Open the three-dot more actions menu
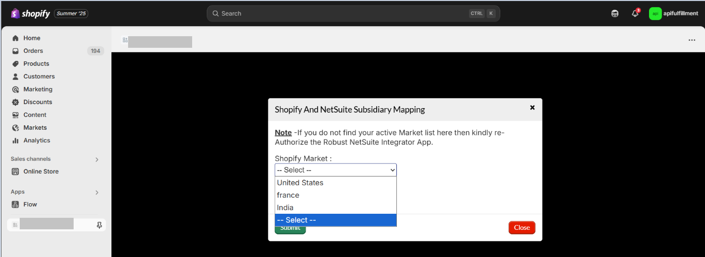The width and height of the screenshot is (705, 257). [692, 40]
